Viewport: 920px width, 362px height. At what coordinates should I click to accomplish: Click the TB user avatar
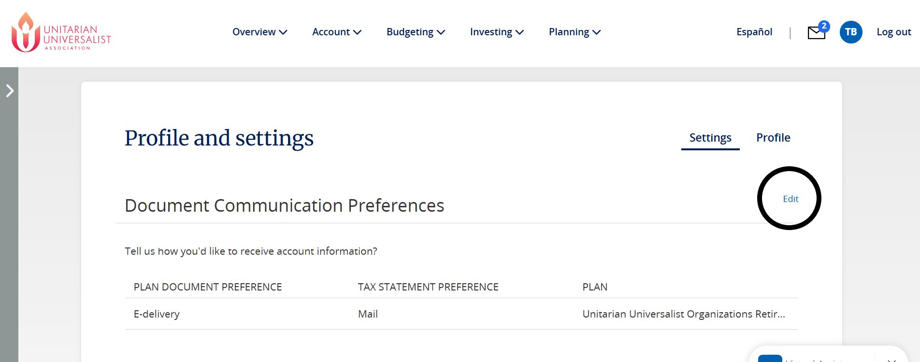(850, 32)
